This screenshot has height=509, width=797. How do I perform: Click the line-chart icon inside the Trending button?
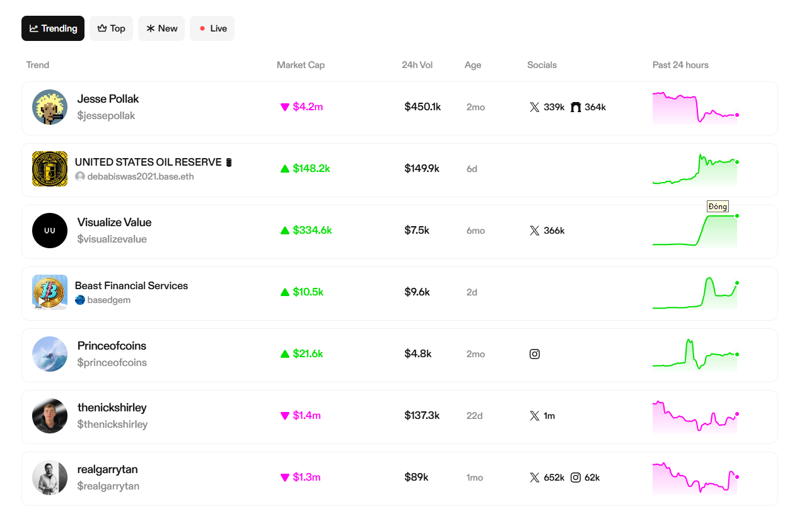(x=35, y=28)
